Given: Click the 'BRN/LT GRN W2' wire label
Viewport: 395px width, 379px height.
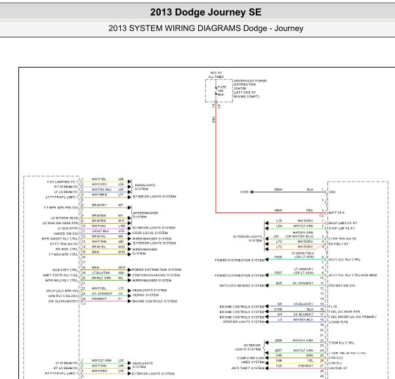Looking at the screenshot, I should pyautogui.click(x=108, y=278).
